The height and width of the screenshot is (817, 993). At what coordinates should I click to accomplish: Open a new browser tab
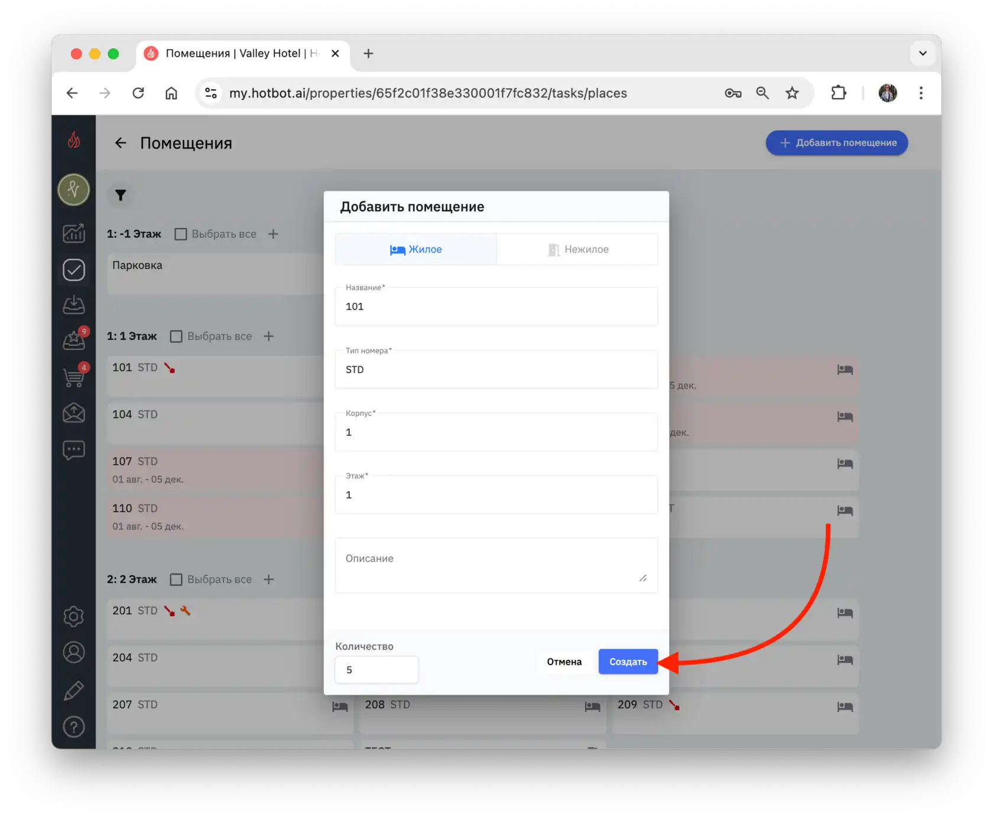click(x=368, y=53)
